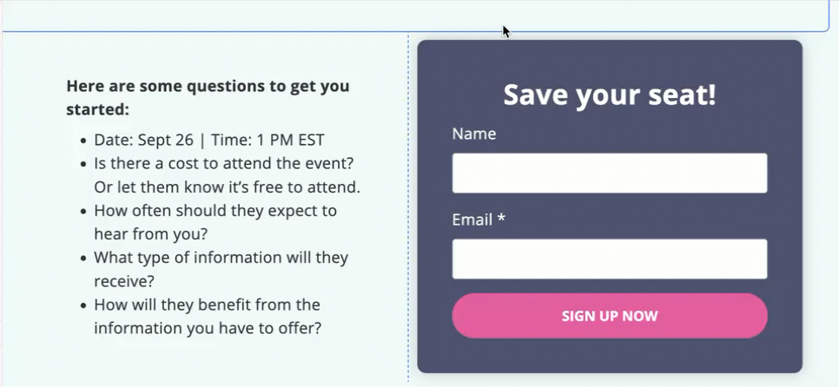The height and width of the screenshot is (387, 839).
Task: Click "Or let them know it's free" line
Action: [x=227, y=187]
